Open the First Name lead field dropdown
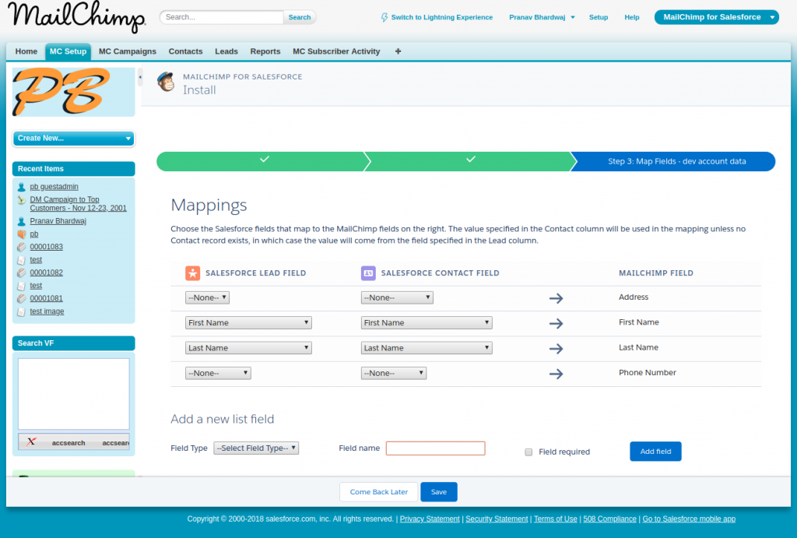Screen dimensions: 797x538 pos(248,323)
